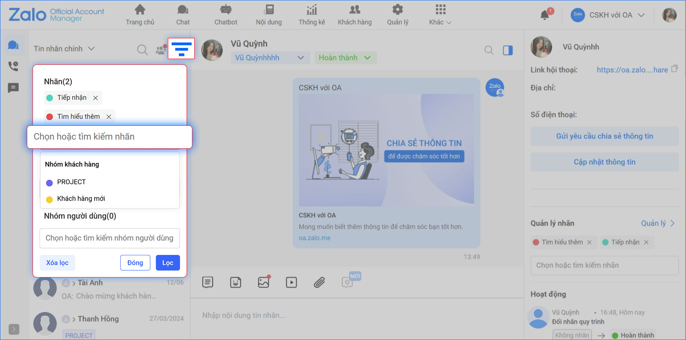The width and height of the screenshot is (686, 340).
Task: Remove the Tiếp nhận label from filter
Action: click(95, 98)
